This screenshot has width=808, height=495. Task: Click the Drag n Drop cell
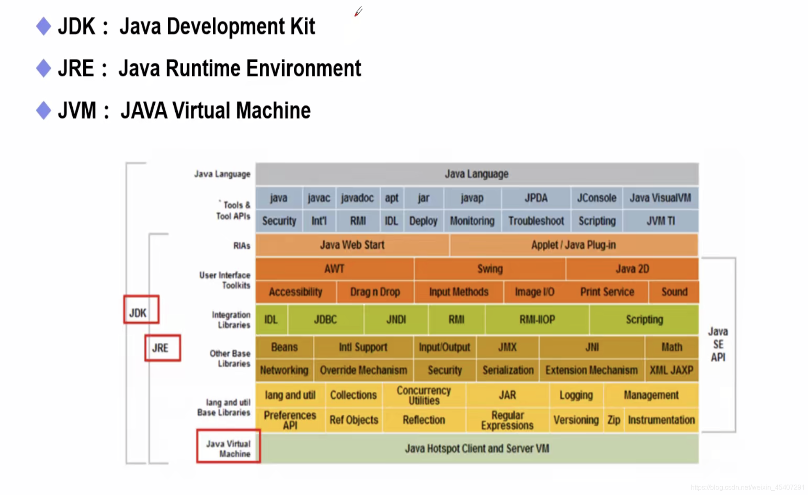[x=375, y=292]
